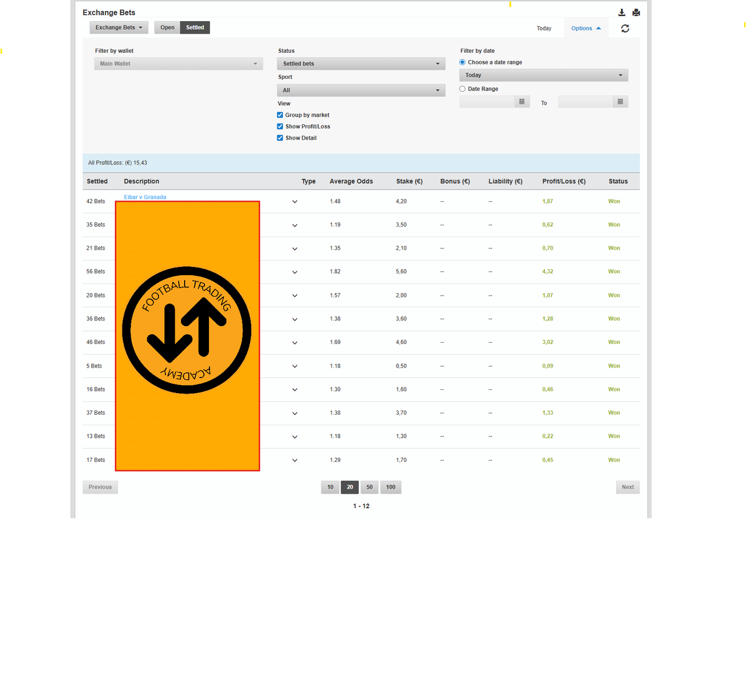Open the Settled bets status dropdown
This screenshot has height=688, width=746.
tap(361, 64)
